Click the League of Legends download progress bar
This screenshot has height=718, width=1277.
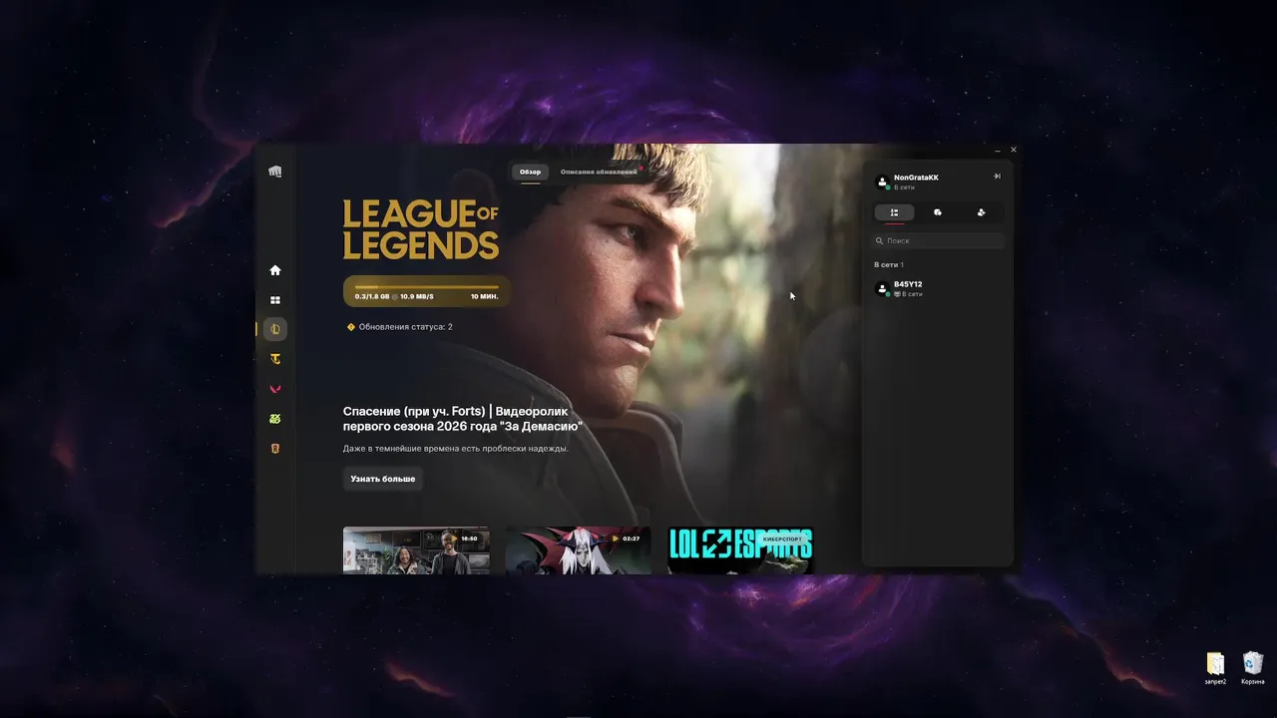427,292
